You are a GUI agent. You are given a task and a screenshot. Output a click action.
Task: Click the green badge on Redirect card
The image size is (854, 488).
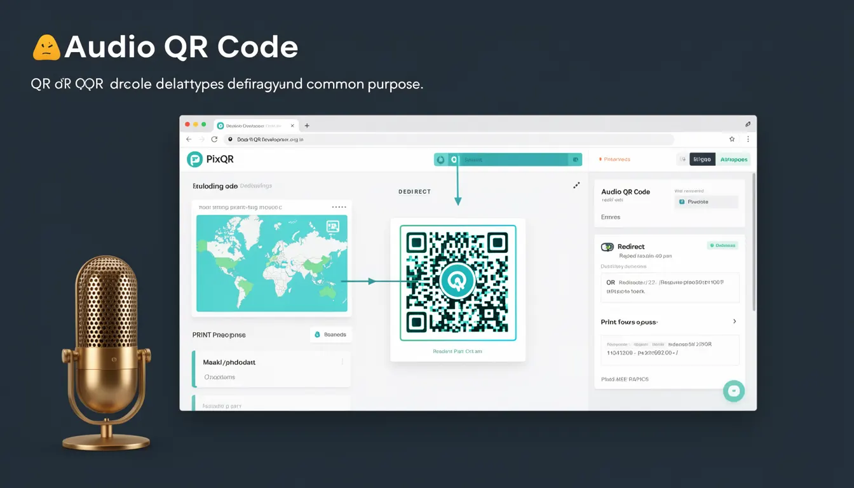[x=722, y=245]
